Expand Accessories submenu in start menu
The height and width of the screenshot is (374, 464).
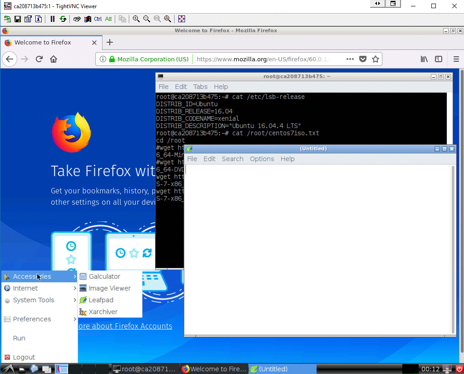pyautogui.click(x=39, y=276)
